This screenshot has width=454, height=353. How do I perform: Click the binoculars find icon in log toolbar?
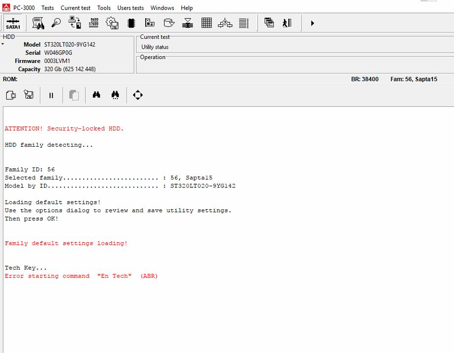(x=96, y=95)
